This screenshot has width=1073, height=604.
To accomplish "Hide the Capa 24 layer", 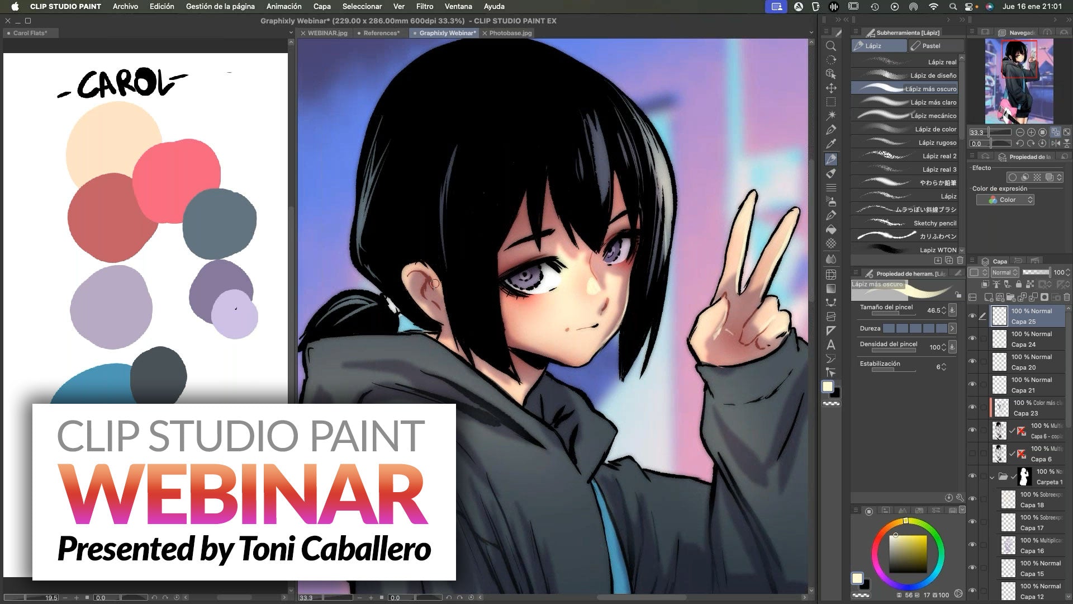I will (x=972, y=339).
